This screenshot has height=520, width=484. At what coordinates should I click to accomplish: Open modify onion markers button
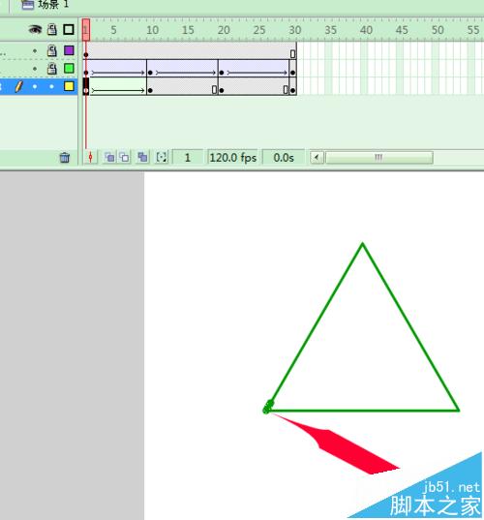[162, 157]
